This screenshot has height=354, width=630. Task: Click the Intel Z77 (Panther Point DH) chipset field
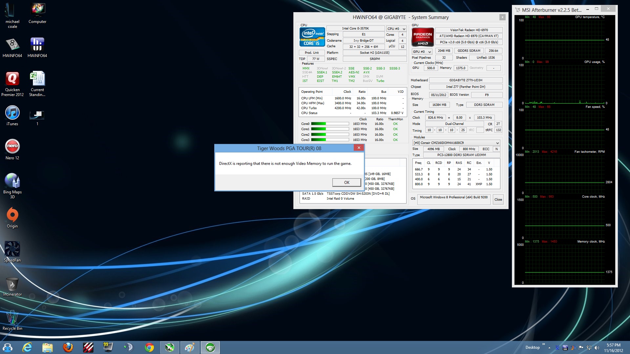[466, 87]
